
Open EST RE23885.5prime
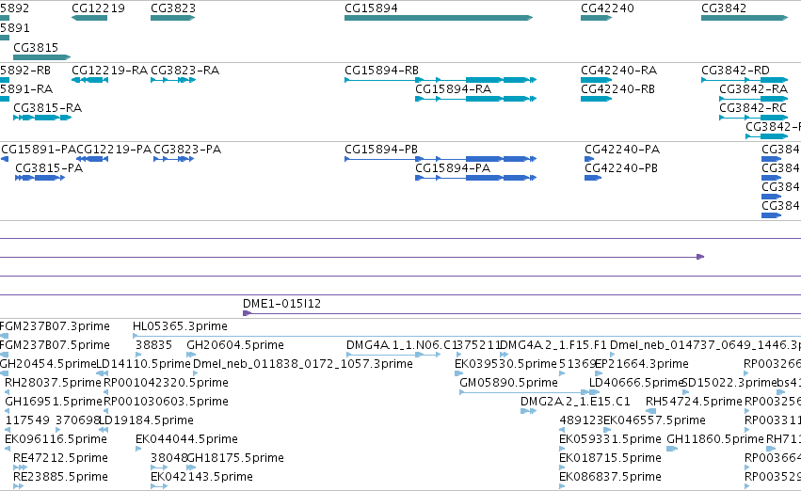[x=61, y=477]
